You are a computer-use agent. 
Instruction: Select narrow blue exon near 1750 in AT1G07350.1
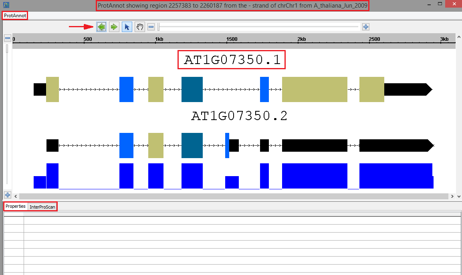pyautogui.click(x=264, y=90)
